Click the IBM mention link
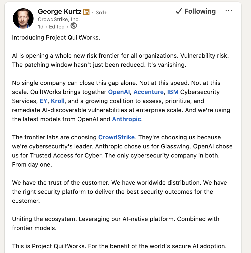Image resolution: width=251 pixels, height=253 pixels. 173,92
